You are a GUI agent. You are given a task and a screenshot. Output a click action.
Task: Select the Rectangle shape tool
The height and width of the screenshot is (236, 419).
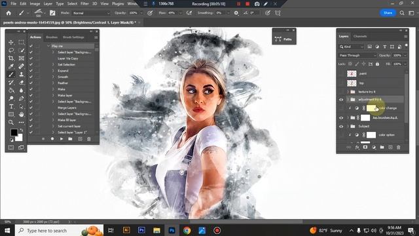click(11, 115)
